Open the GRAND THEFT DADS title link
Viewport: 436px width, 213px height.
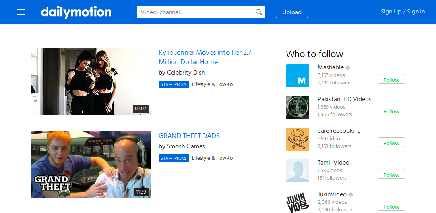pyautogui.click(x=189, y=136)
